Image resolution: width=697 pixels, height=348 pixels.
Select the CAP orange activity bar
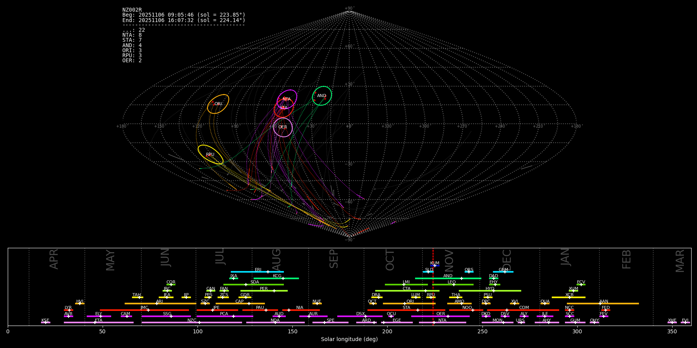point(240,304)
